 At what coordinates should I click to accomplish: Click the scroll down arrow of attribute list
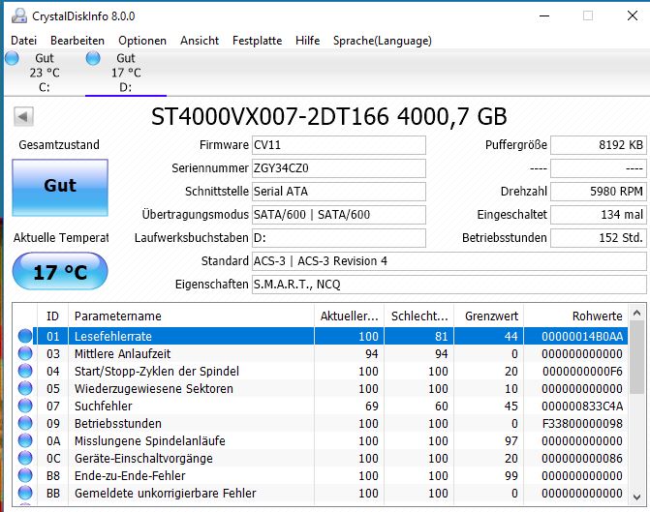coord(637,497)
